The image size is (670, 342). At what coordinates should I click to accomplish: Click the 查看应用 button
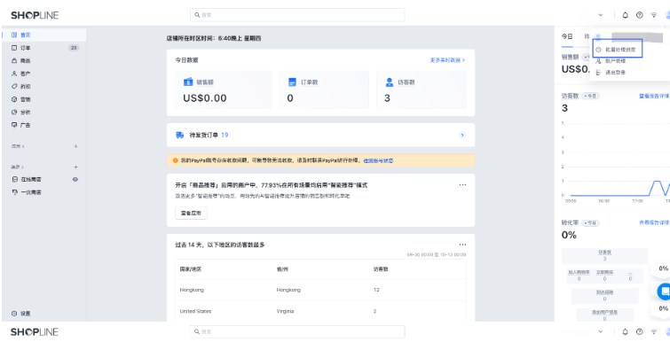click(x=191, y=213)
